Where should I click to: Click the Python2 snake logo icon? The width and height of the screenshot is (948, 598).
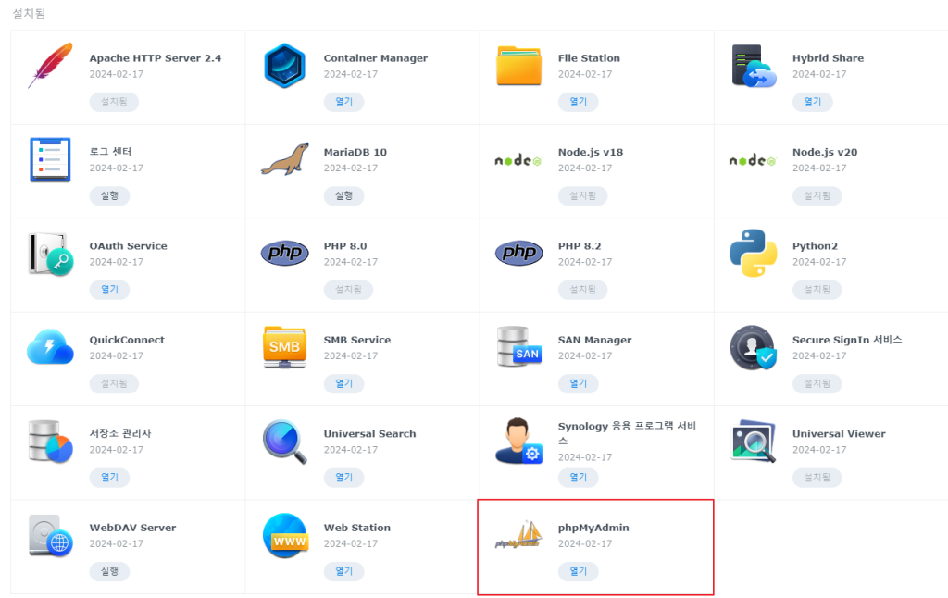(754, 254)
